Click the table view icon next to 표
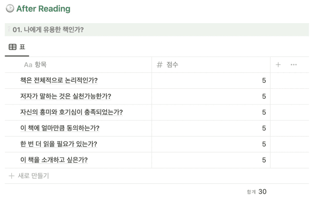 coord(12,47)
